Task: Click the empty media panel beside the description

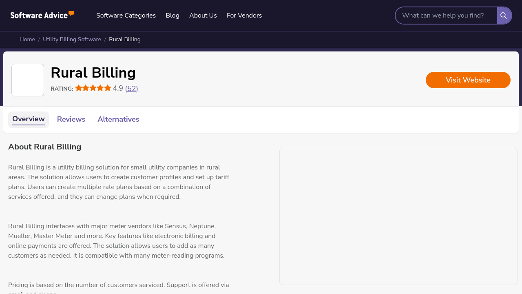Action: 398,216
